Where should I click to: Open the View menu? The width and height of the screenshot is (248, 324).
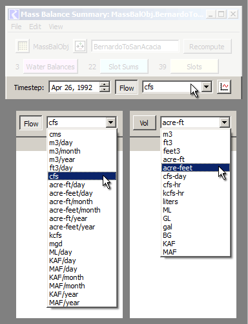[x=56, y=27]
